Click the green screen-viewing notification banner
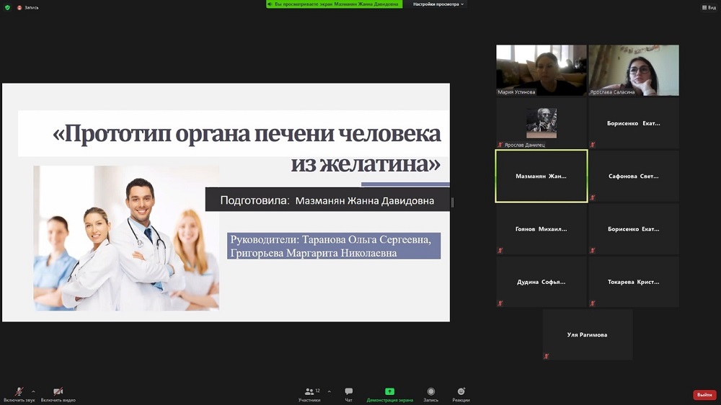 [x=334, y=4]
